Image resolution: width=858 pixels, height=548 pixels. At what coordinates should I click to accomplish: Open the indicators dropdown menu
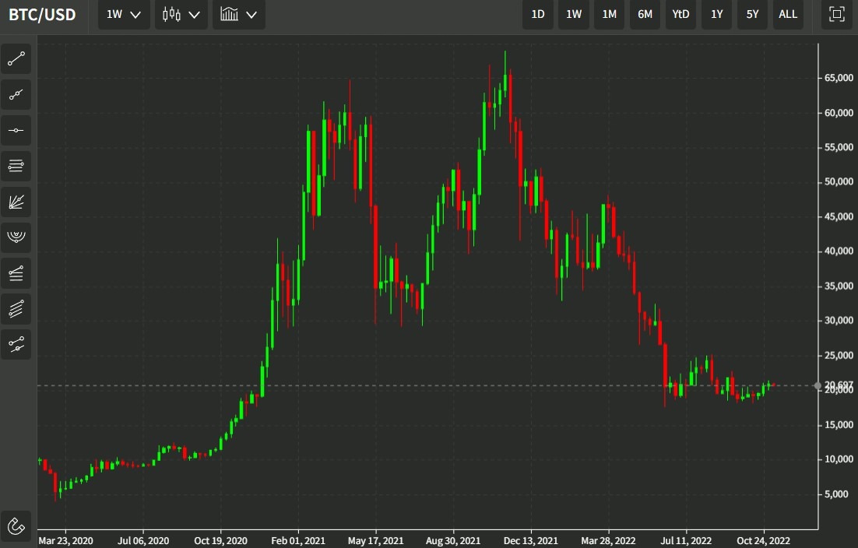click(x=238, y=14)
